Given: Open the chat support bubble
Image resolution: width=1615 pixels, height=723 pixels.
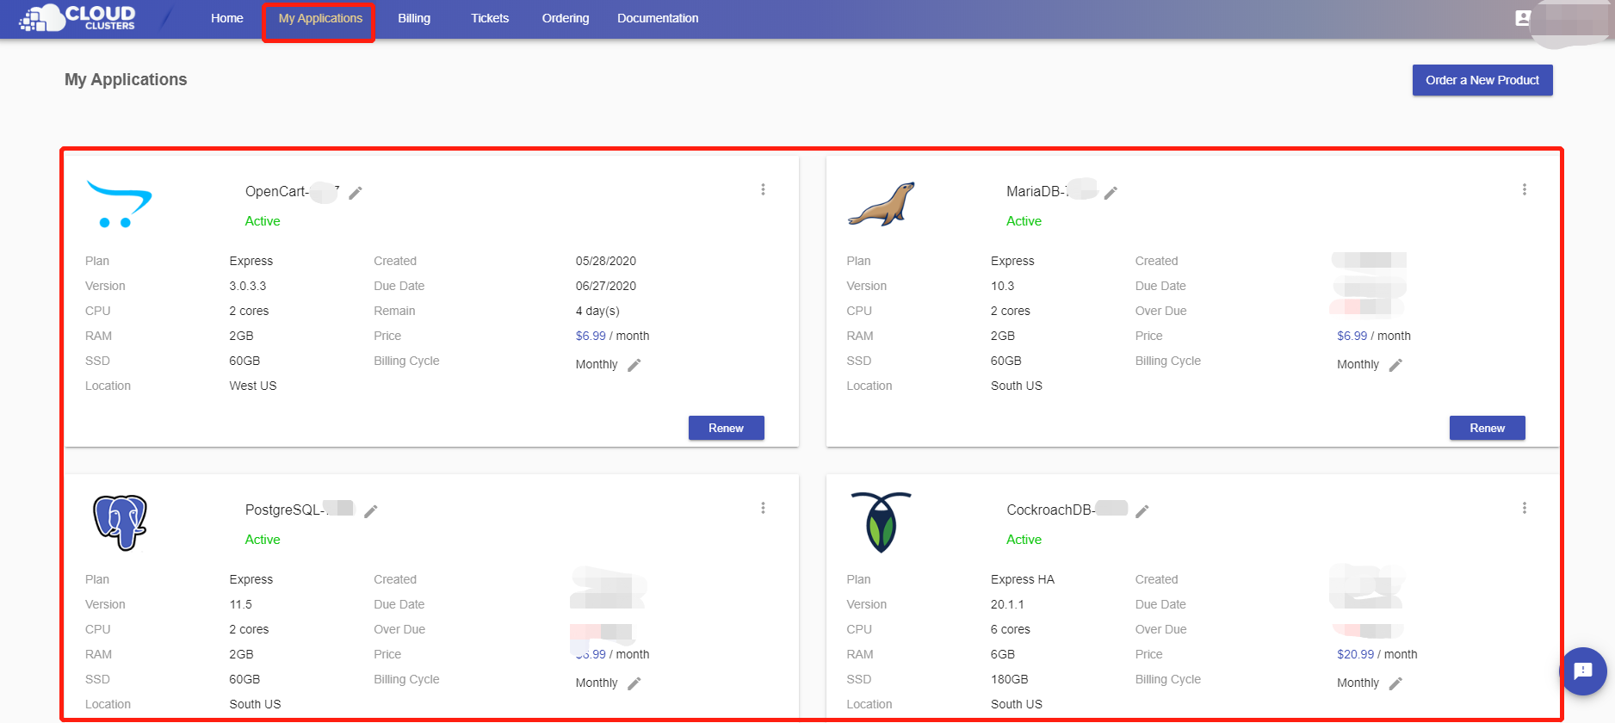Looking at the screenshot, I should (1583, 671).
